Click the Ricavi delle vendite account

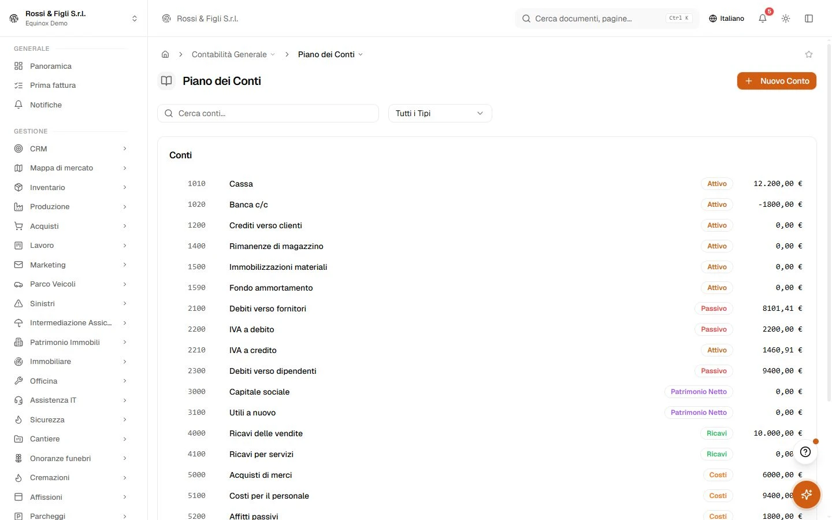(486, 433)
